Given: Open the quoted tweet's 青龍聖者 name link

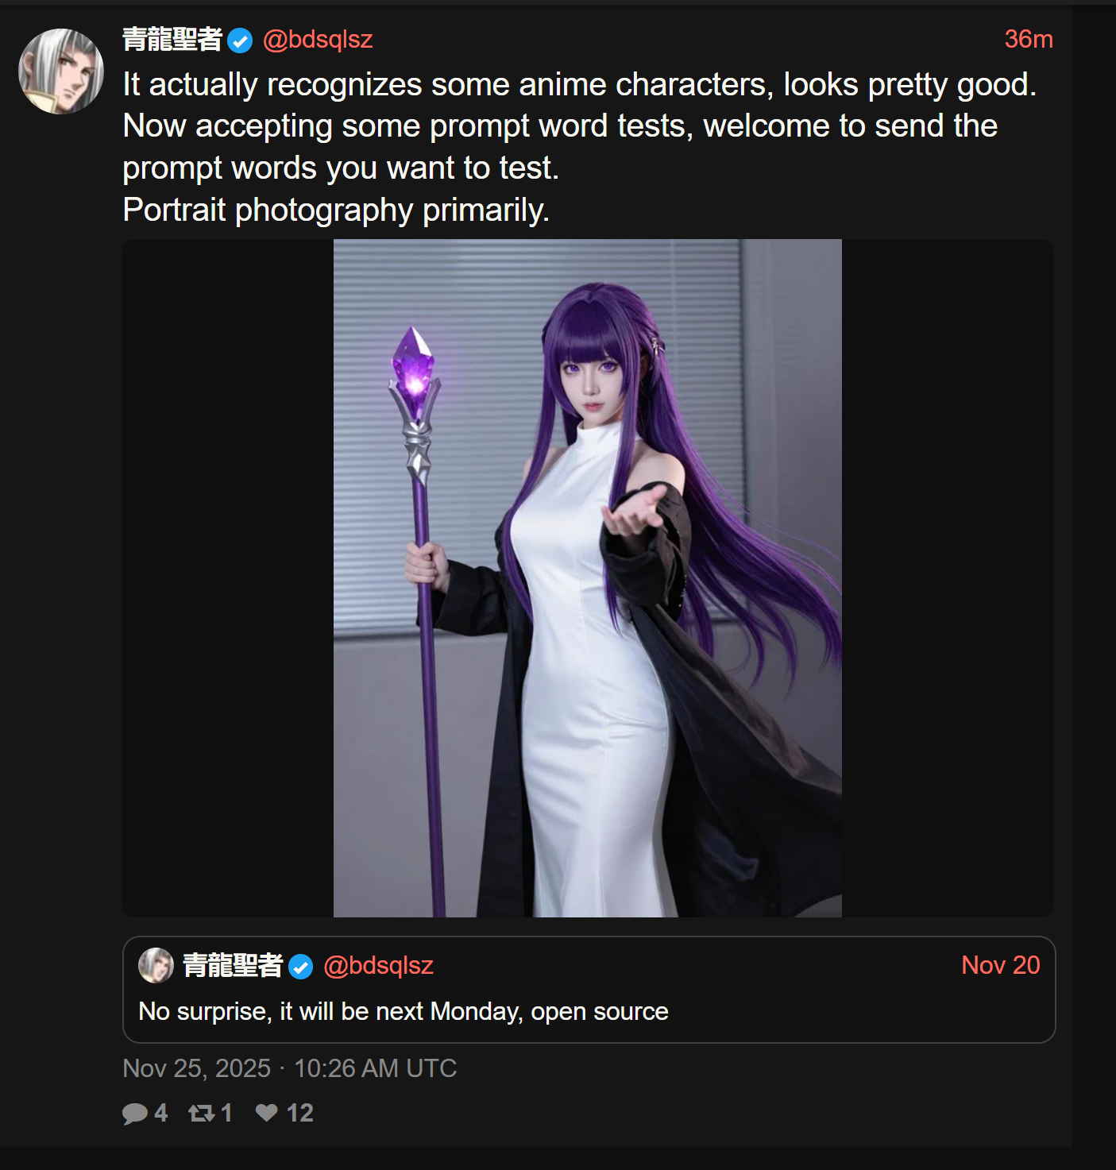Looking at the screenshot, I should (233, 965).
